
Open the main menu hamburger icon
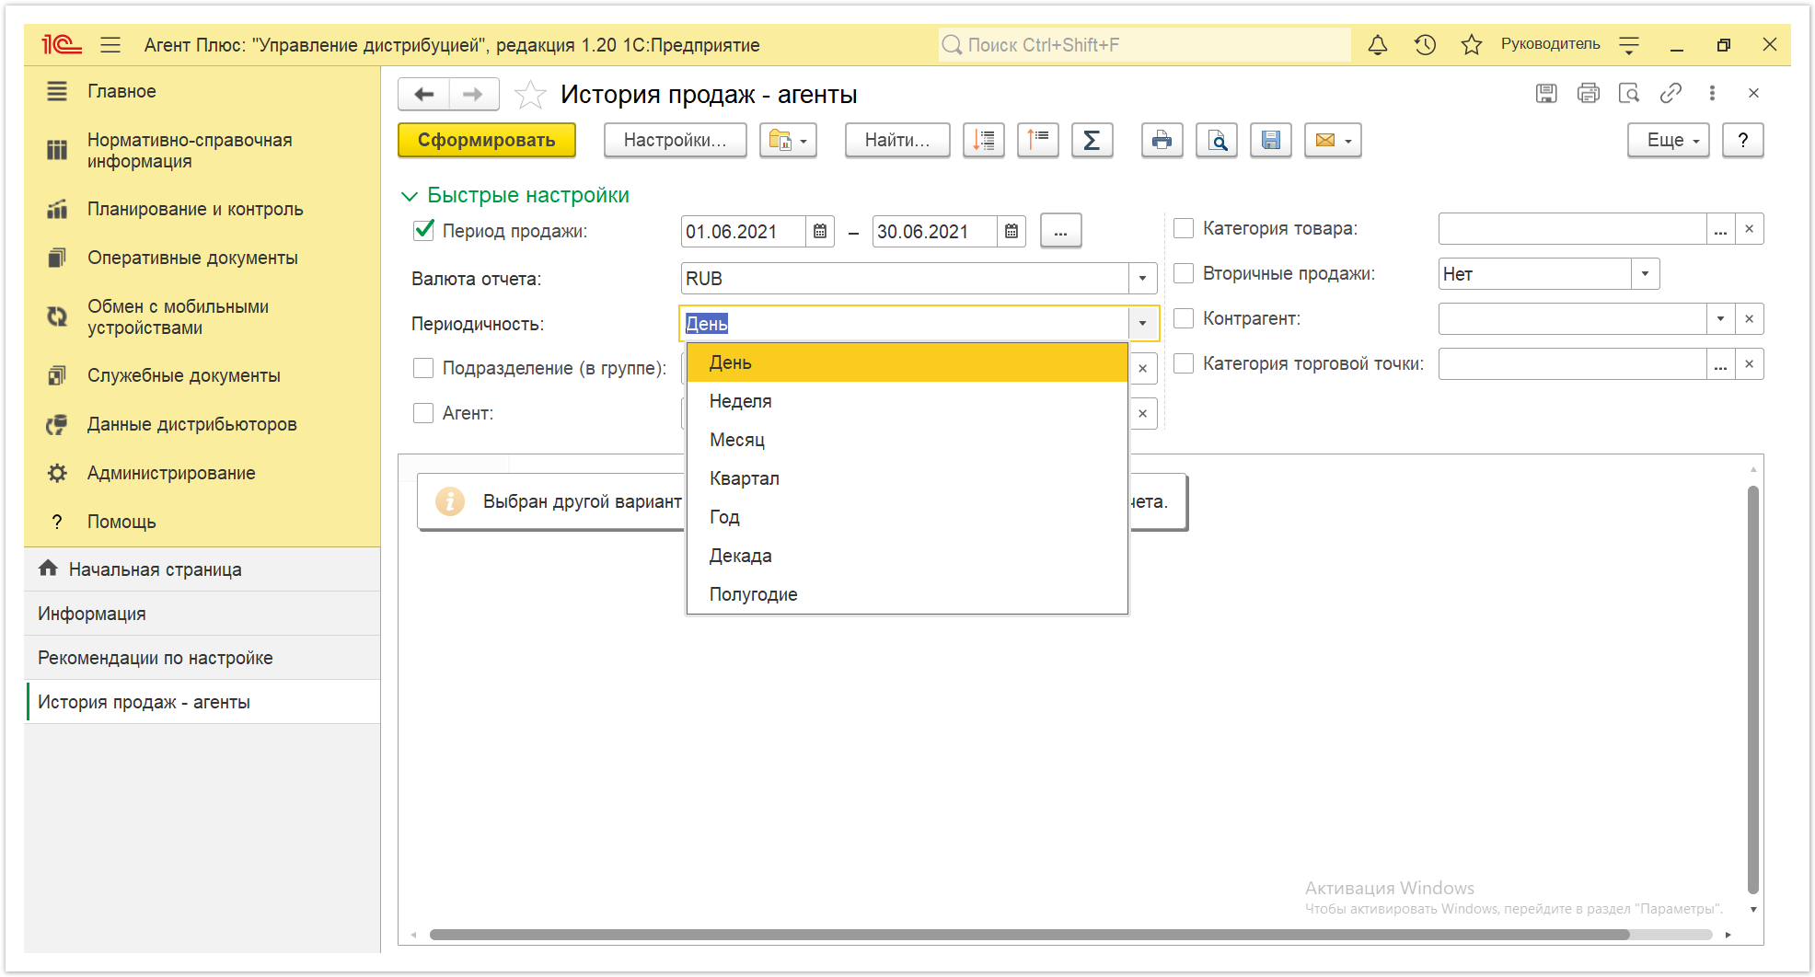coord(110,44)
